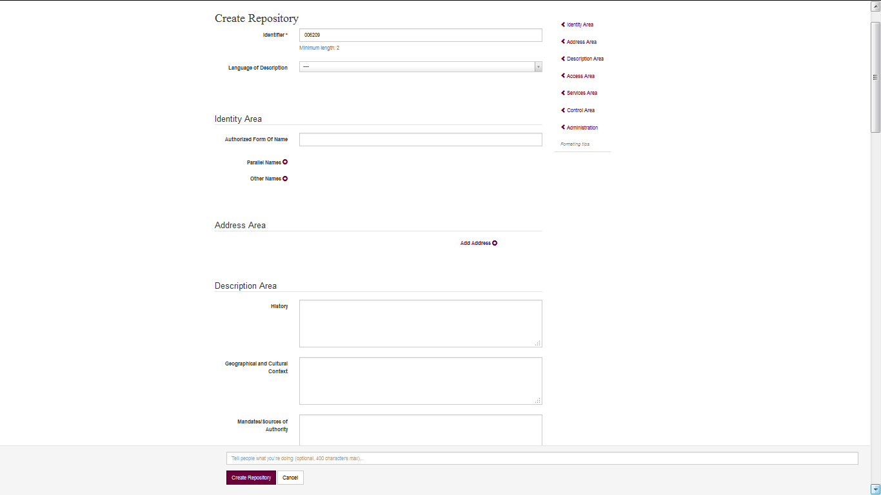This screenshot has height=495, width=881.
Task: Click the chevron beside Identity Area
Action: [x=562, y=24]
